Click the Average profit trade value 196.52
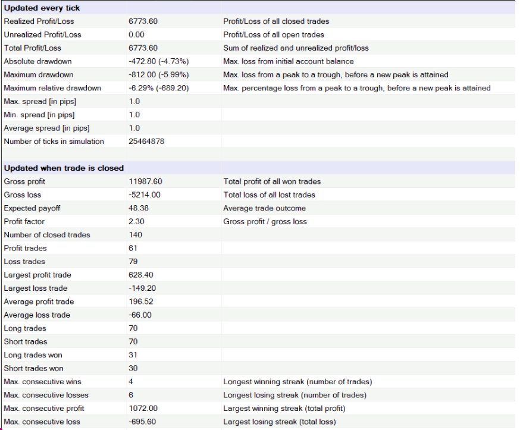 140,302
